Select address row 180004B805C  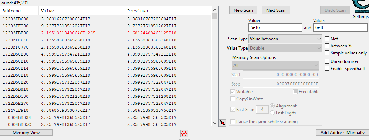coord(105,124)
